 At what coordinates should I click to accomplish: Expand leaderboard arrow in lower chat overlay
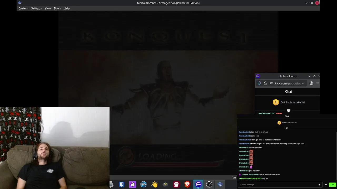pos(287,128)
